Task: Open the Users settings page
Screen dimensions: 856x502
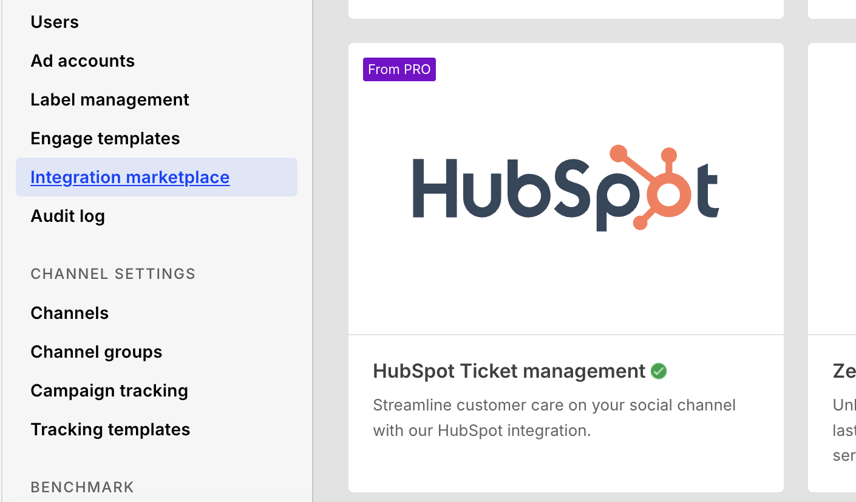Action: 55,22
